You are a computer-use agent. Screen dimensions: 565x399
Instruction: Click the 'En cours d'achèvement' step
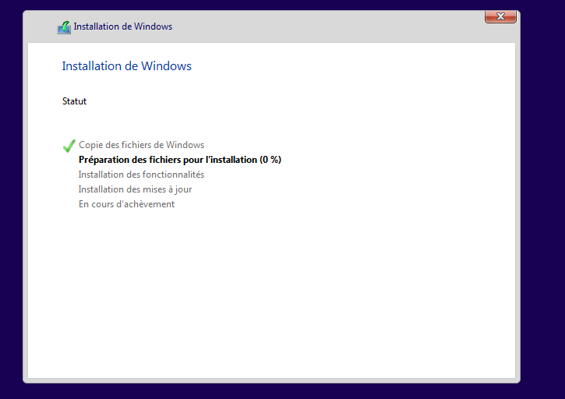pos(126,204)
